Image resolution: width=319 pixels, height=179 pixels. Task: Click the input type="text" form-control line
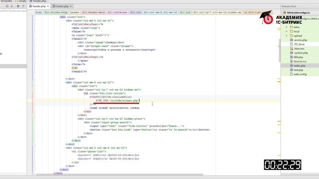[x=137, y=126]
